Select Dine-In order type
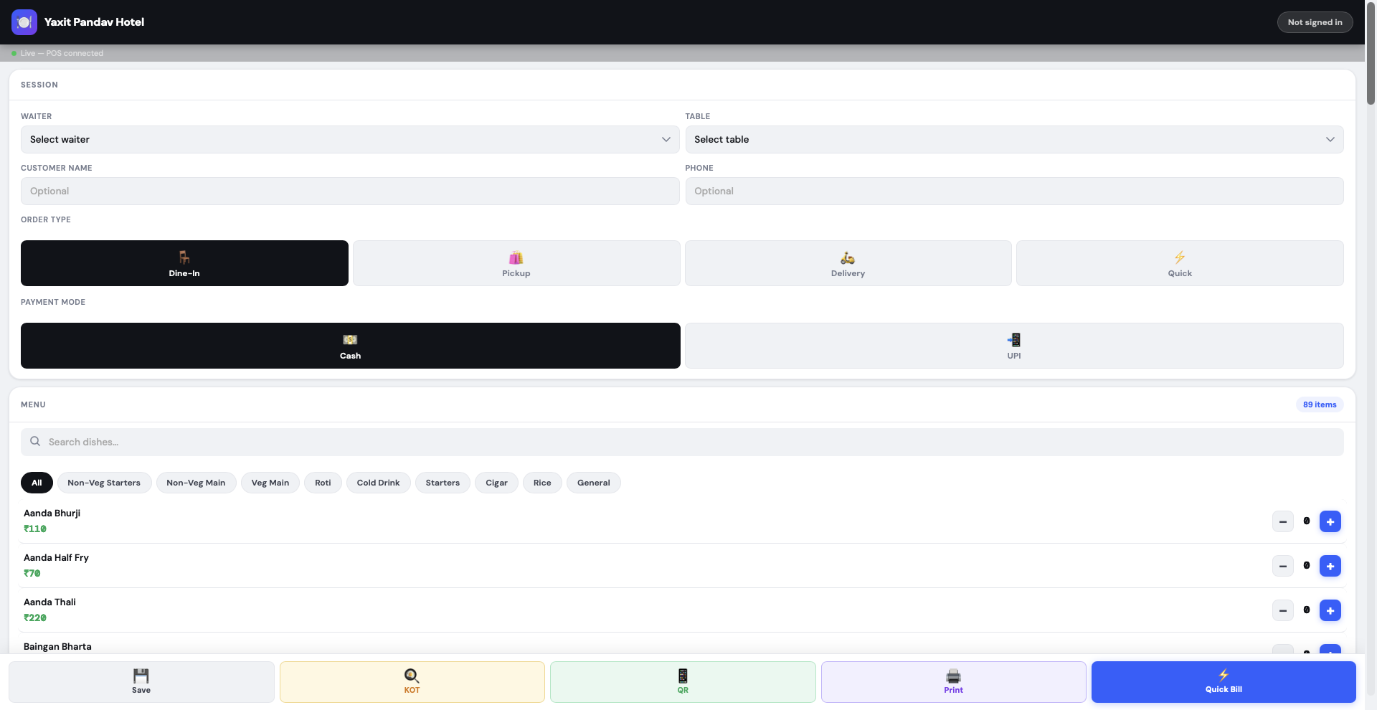Screen dimensions: 1377x710 click(184, 263)
